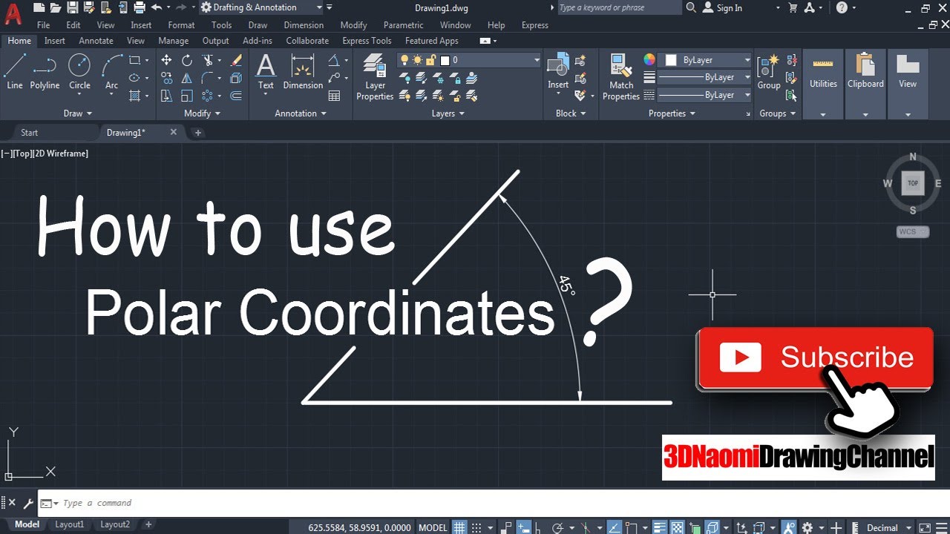Screen dimensions: 950x534
Task: Click the Hatch tool icon
Action: [134, 96]
